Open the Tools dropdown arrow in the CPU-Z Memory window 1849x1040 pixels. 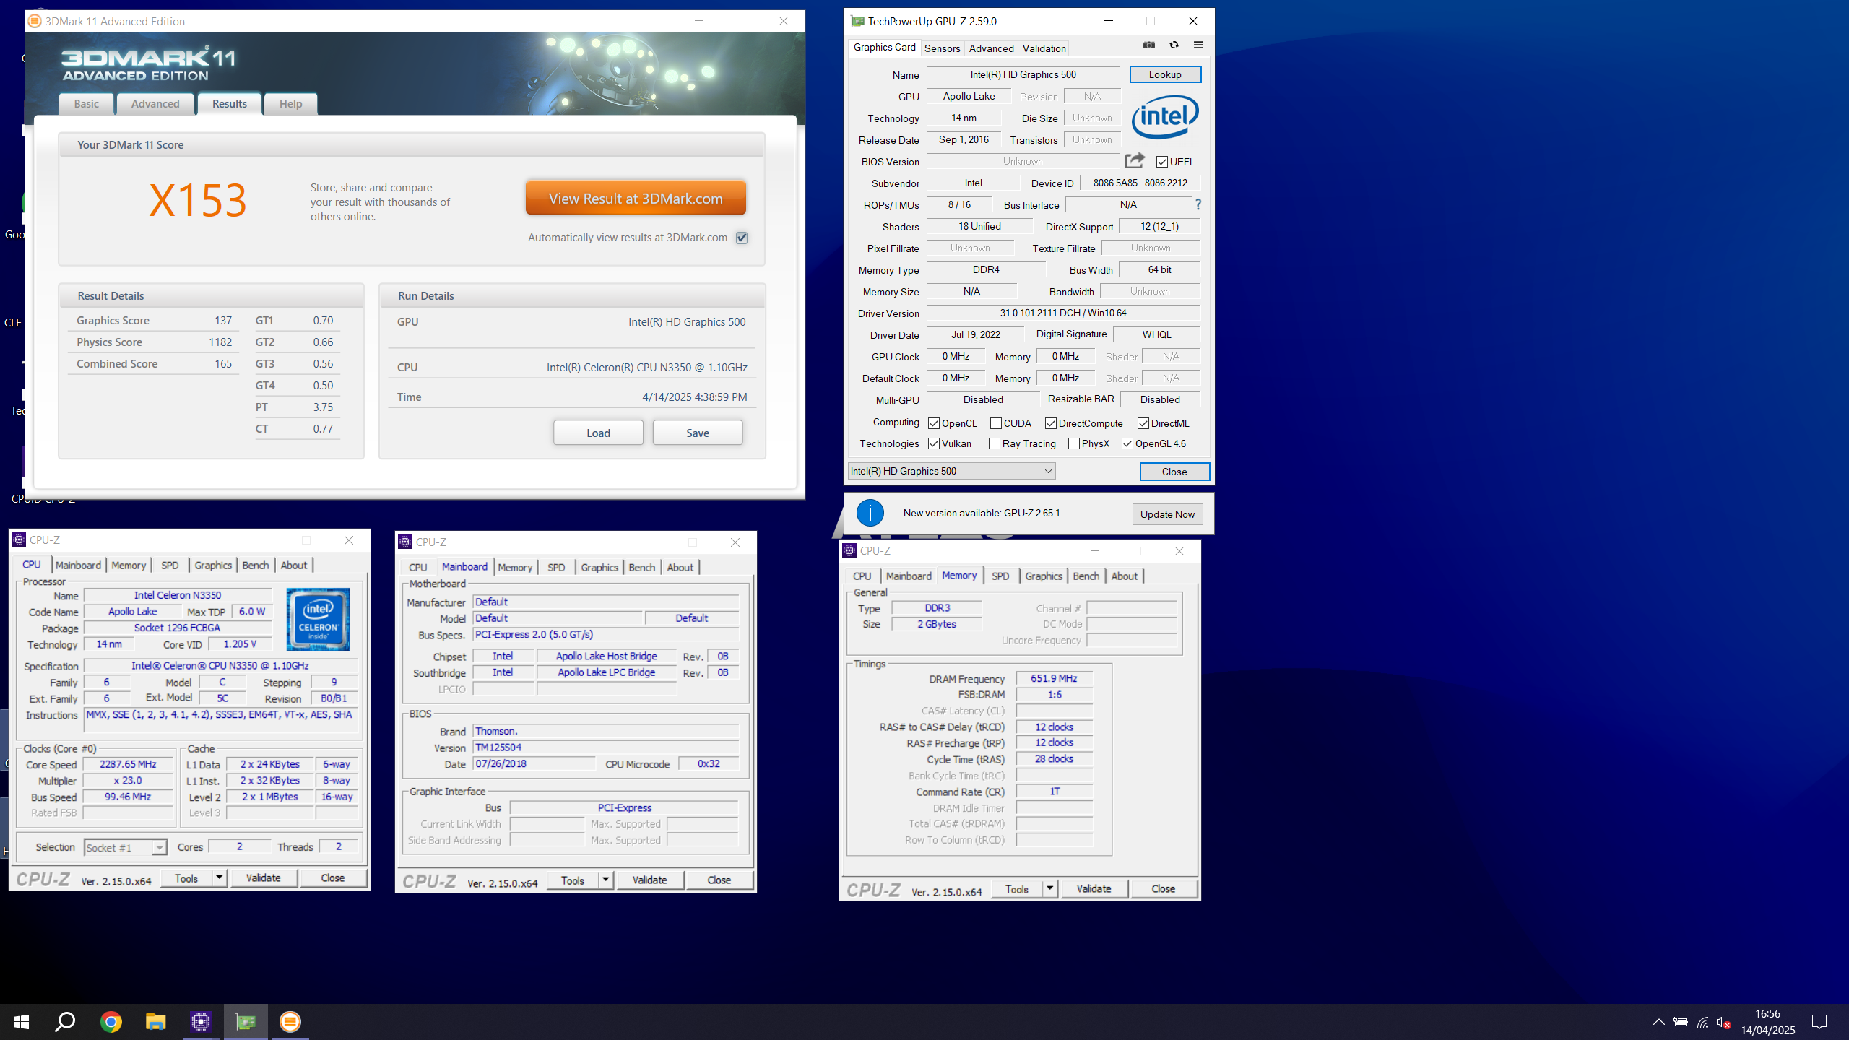click(x=1050, y=888)
